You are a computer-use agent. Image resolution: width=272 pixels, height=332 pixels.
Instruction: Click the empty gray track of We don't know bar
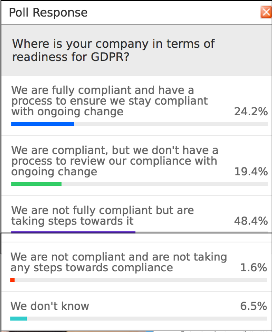(147, 319)
